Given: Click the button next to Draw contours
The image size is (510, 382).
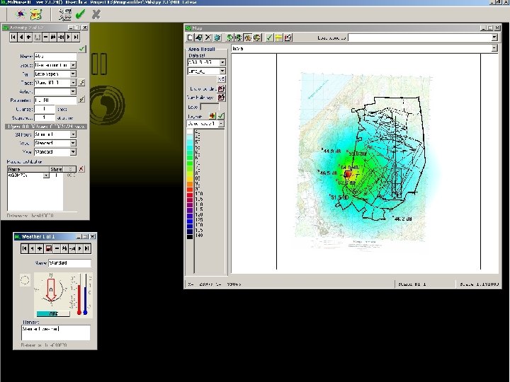Looking at the screenshot, I should 222,89.
